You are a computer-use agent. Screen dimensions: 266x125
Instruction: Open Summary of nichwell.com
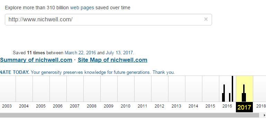[x=36, y=60]
